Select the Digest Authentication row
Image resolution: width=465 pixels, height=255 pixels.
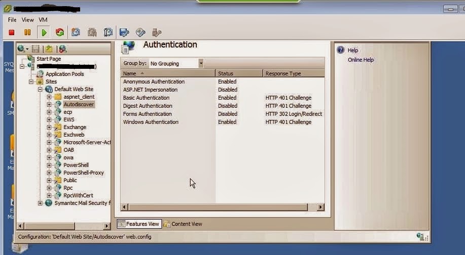coord(223,106)
